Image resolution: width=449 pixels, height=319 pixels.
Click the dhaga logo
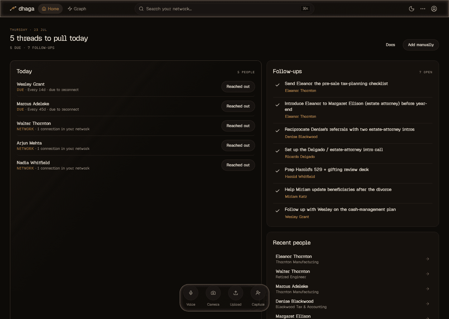coord(22,9)
